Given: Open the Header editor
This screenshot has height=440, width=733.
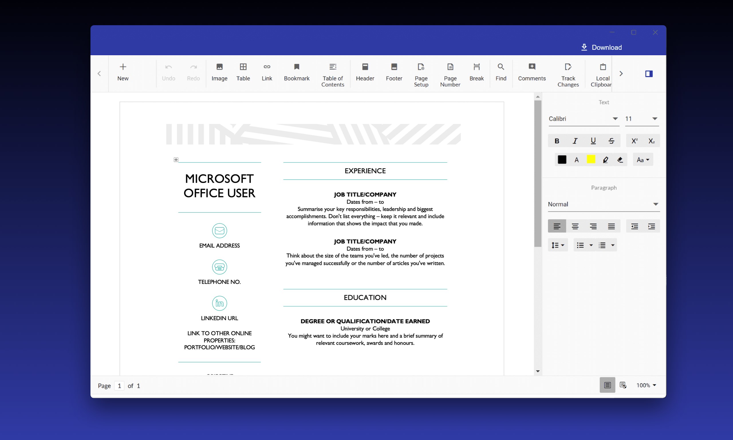Looking at the screenshot, I should tap(365, 73).
